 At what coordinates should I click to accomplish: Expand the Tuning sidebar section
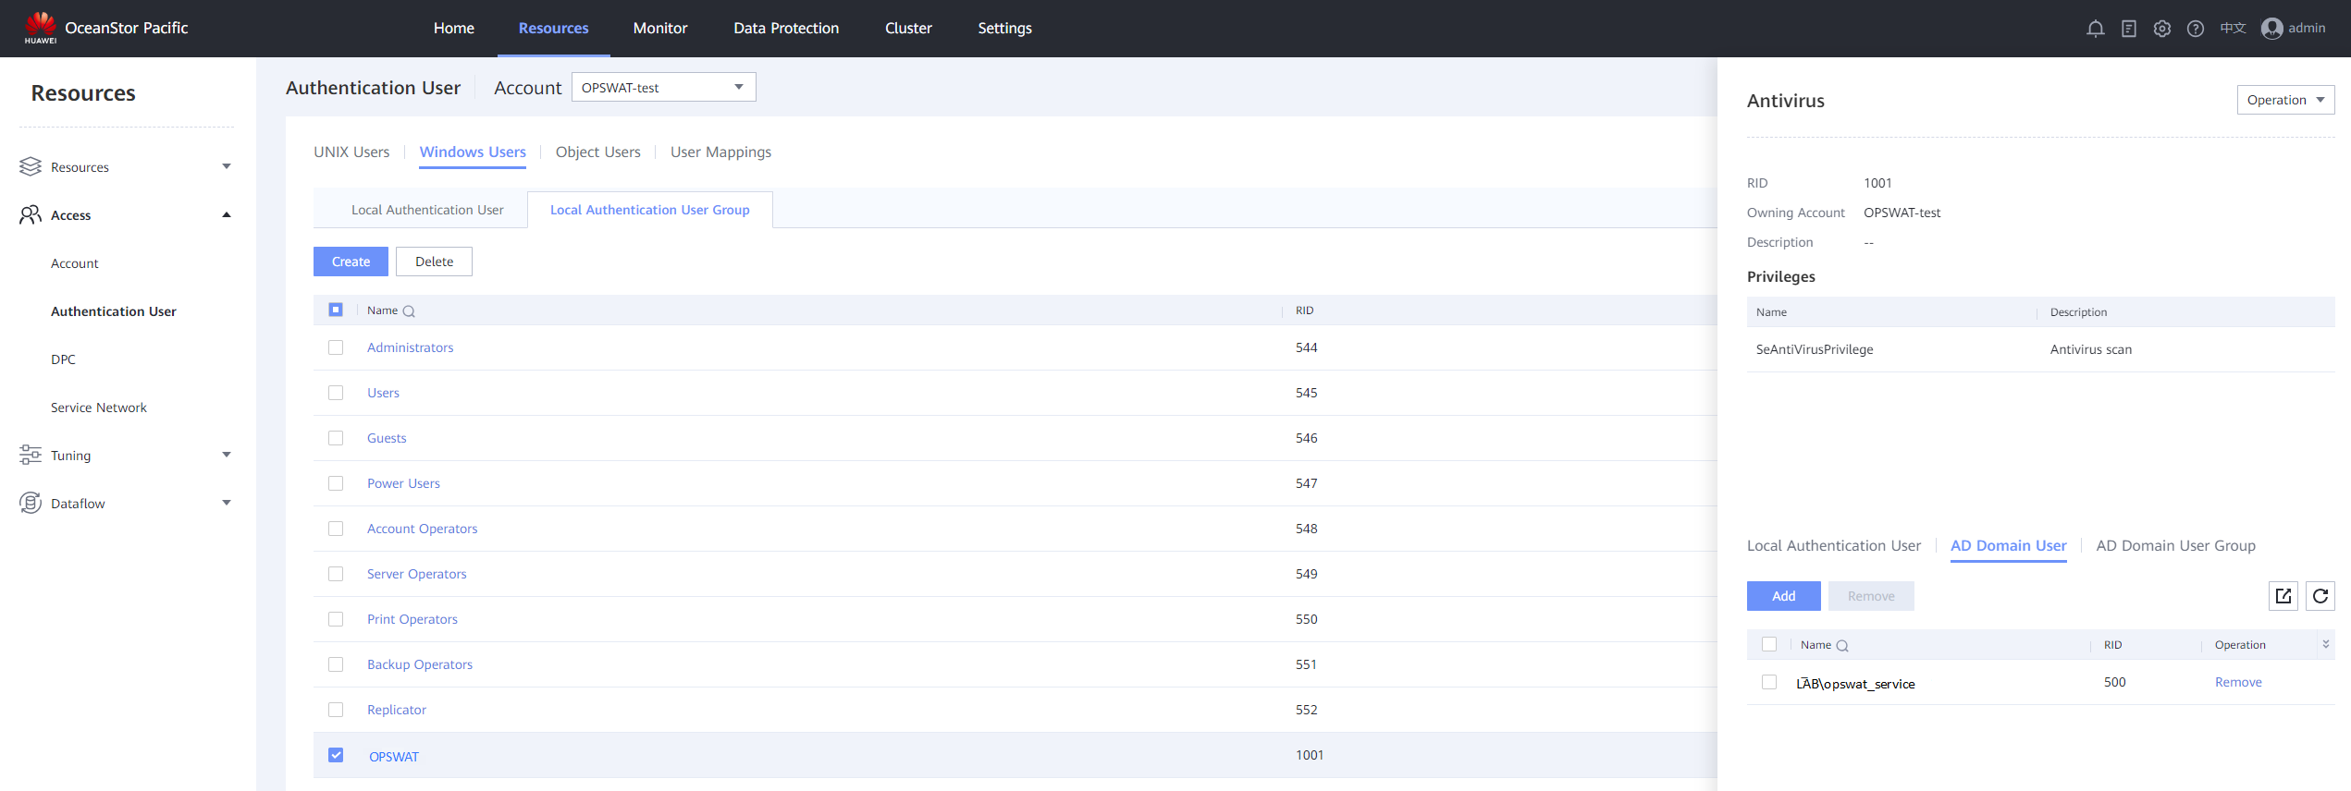point(227,455)
